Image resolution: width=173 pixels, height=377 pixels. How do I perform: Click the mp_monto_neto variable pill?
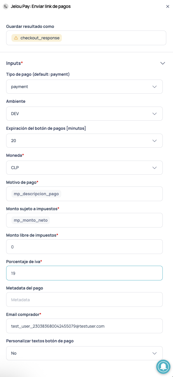(30, 220)
